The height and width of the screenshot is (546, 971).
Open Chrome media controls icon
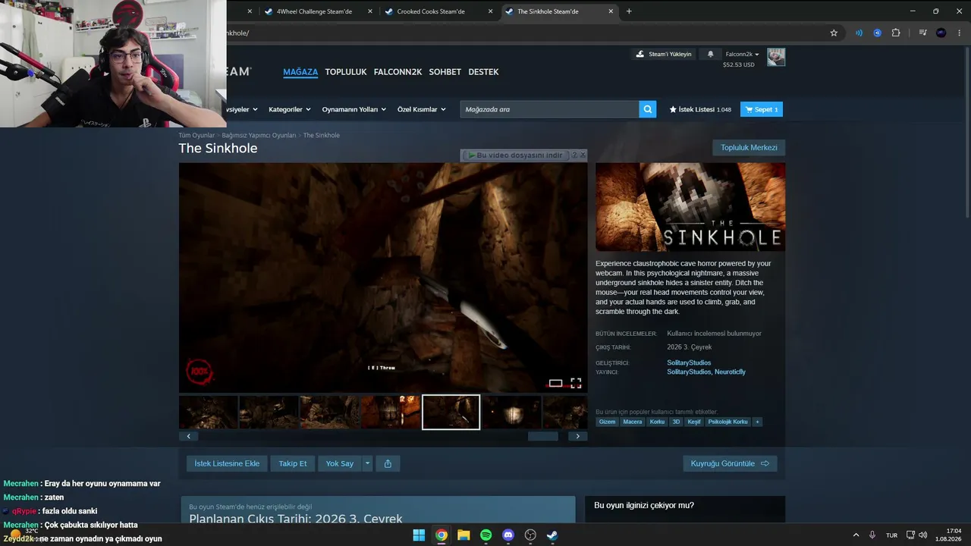922,33
